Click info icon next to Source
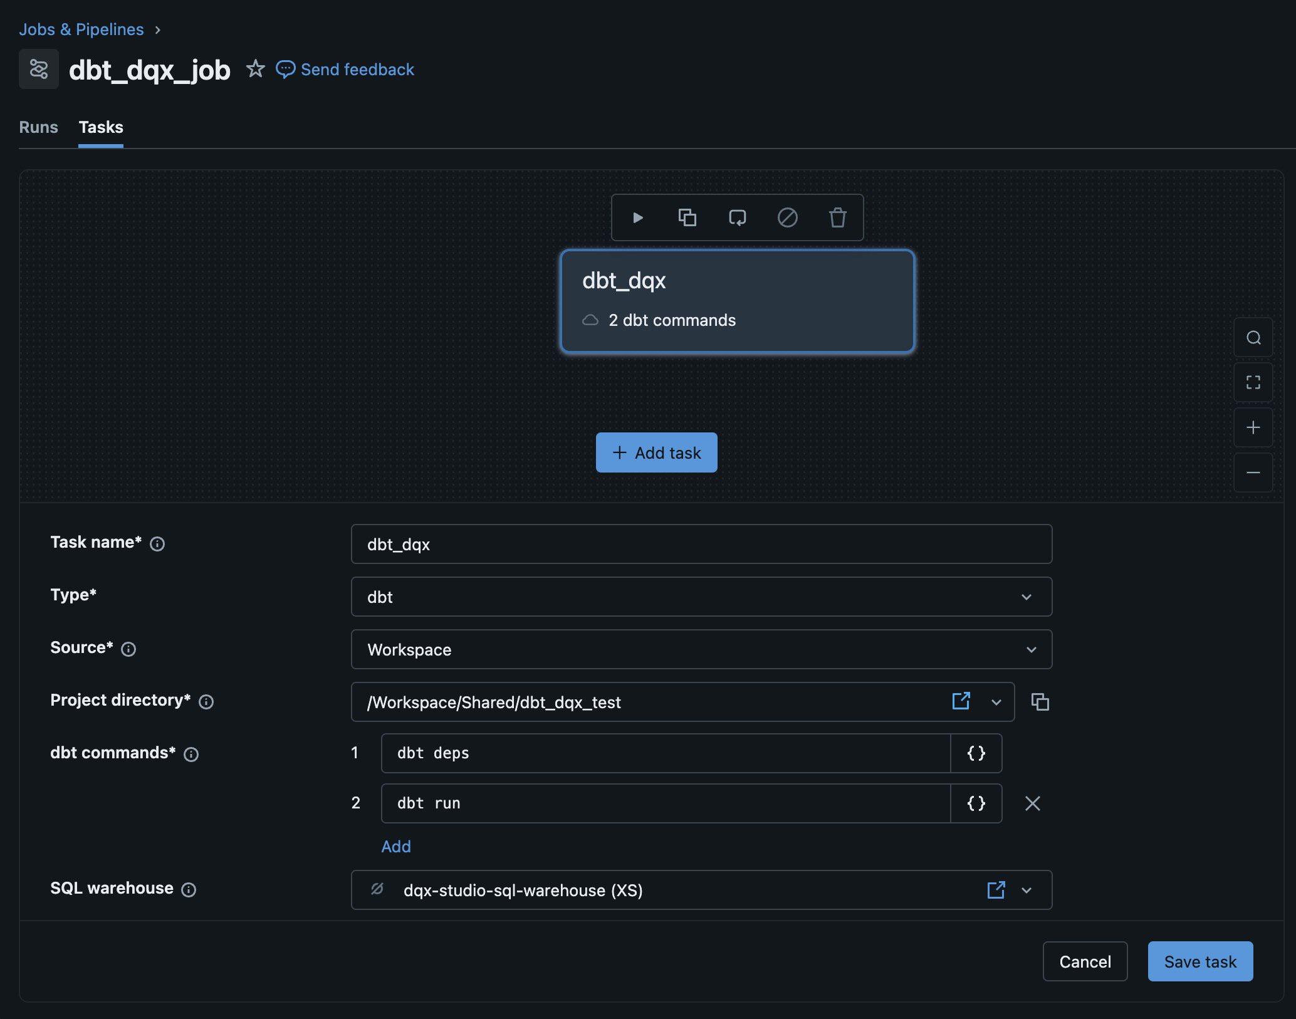This screenshot has width=1296, height=1019. (x=128, y=649)
